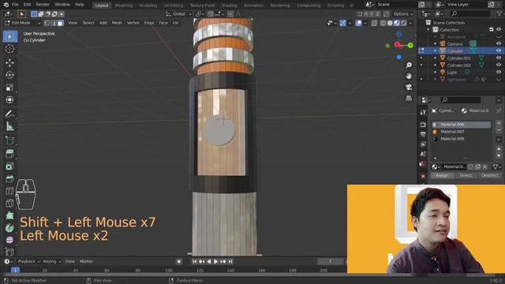
Task: Click the Blender logo icon
Action: 6,5
